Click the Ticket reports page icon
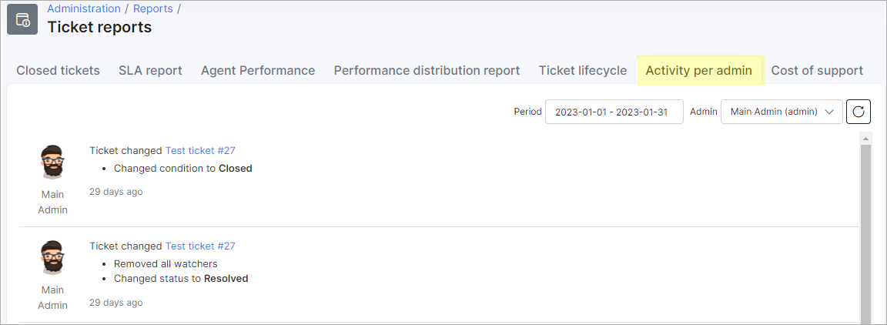This screenshot has width=887, height=325. click(x=22, y=19)
